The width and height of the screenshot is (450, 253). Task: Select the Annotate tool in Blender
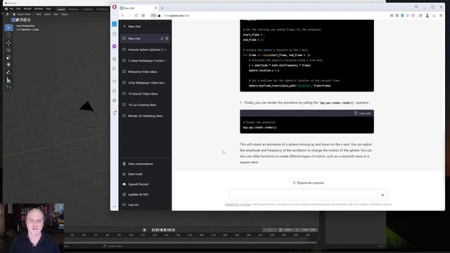[8, 72]
